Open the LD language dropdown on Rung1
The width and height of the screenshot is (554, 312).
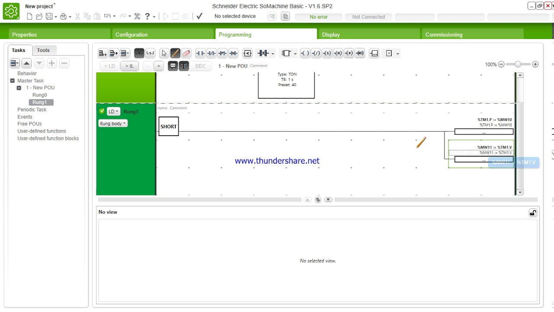click(113, 111)
